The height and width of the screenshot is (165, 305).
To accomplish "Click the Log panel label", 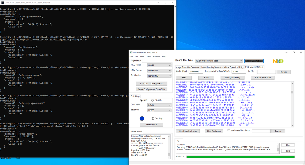I will click(x=177, y=140).
